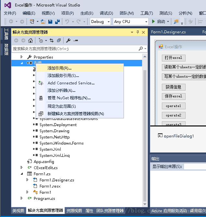
Task: Choose 管理 NuGet 程序包(N)... entry
Action: tap(80, 98)
